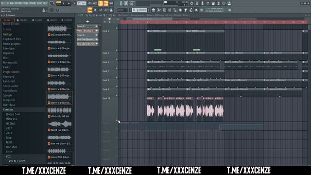
Task: Open the plugin picker plug icon
Action: [x=186, y=10]
